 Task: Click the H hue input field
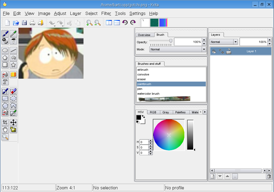pos(144,142)
